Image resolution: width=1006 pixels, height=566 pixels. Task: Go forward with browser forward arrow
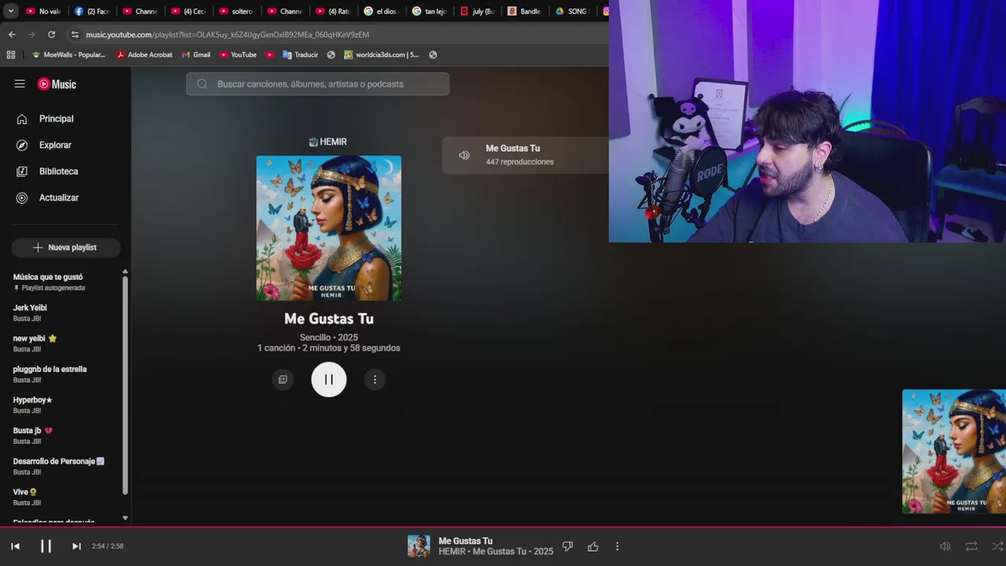[31, 35]
